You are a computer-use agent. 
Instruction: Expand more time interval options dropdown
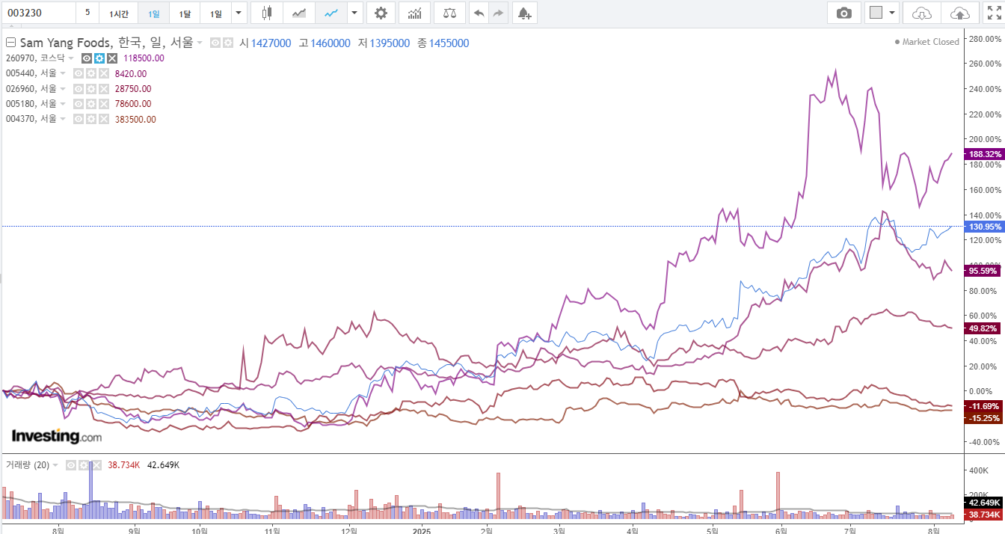[x=239, y=13]
